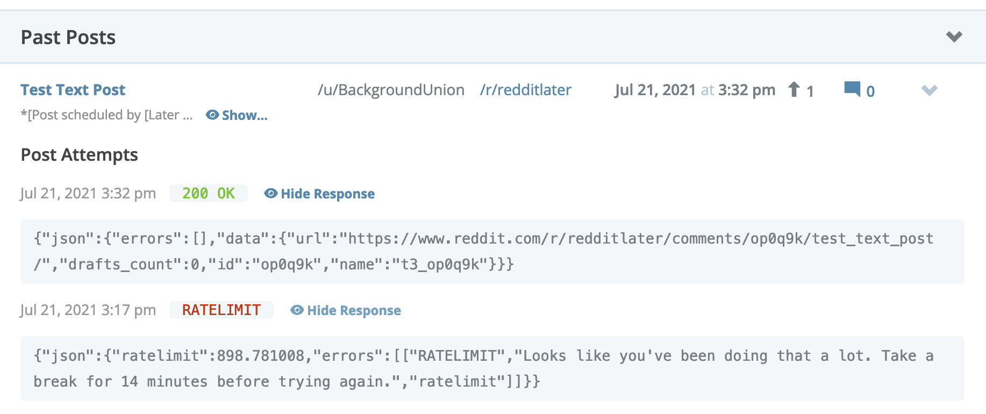Click the eye icon of the RATELIMIT attempt
Viewport: 986px width, 414px height.
click(x=297, y=310)
